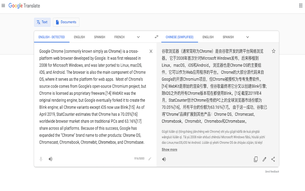Share the translation
This screenshot has height=191, width=305.
[273, 159]
